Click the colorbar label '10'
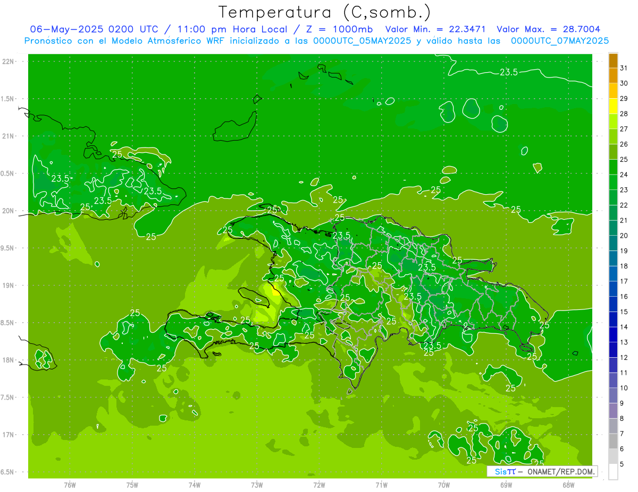 tap(624, 388)
